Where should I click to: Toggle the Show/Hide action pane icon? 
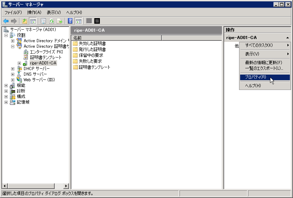79,21
